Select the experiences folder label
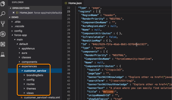172x100 pixels. pyautogui.click(x=29, y=66)
